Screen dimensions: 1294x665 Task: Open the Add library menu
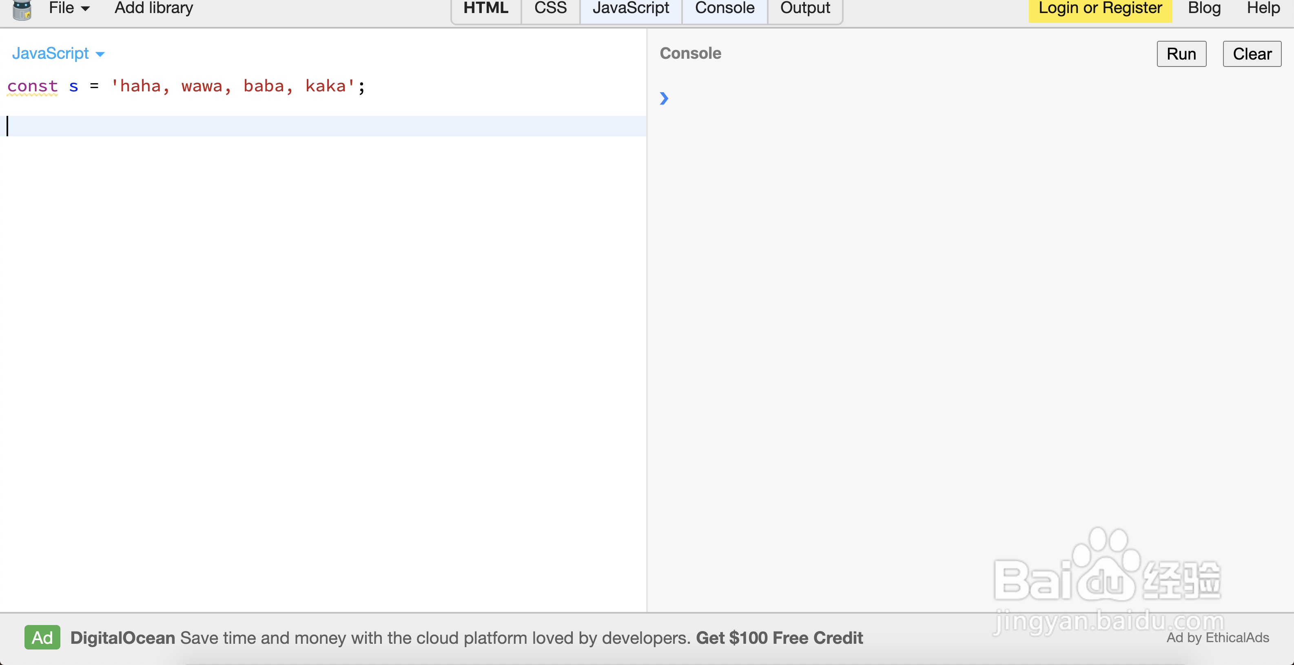point(153,8)
